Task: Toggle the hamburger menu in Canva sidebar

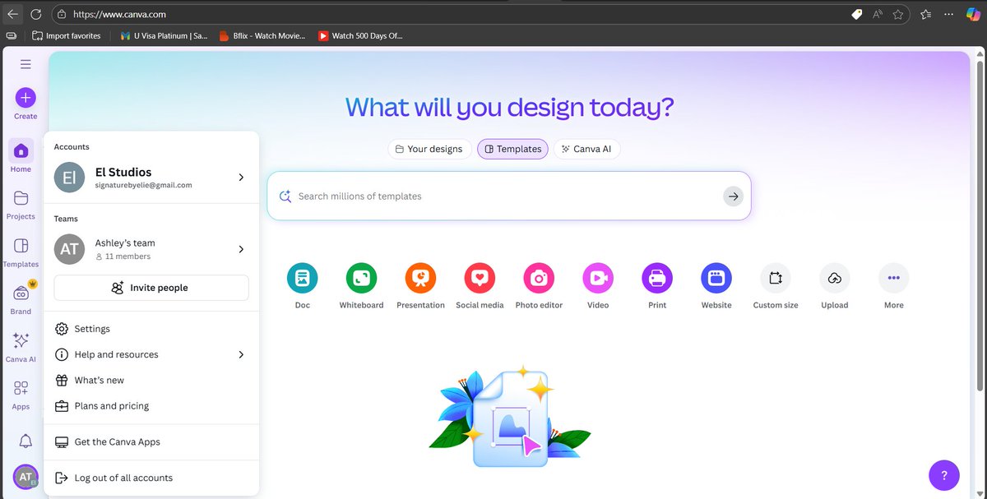Action: [25, 64]
